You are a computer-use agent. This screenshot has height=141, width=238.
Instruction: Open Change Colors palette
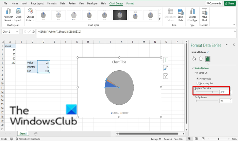[30, 15]
